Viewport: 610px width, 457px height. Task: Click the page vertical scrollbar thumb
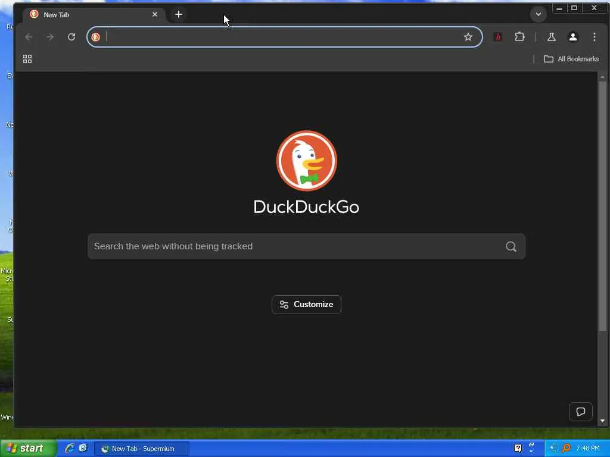(x=603, y=206)
